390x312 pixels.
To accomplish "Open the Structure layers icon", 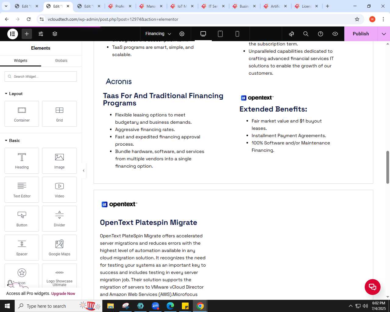I will tap(55, 34).
